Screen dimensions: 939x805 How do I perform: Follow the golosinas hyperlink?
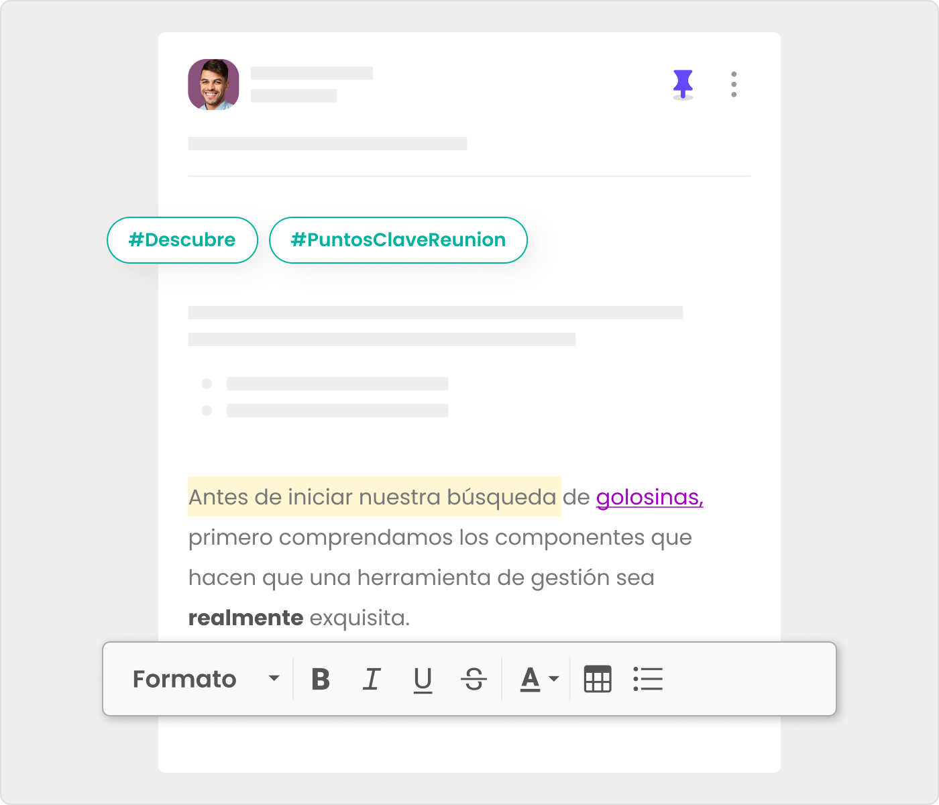tap(649, 497)
